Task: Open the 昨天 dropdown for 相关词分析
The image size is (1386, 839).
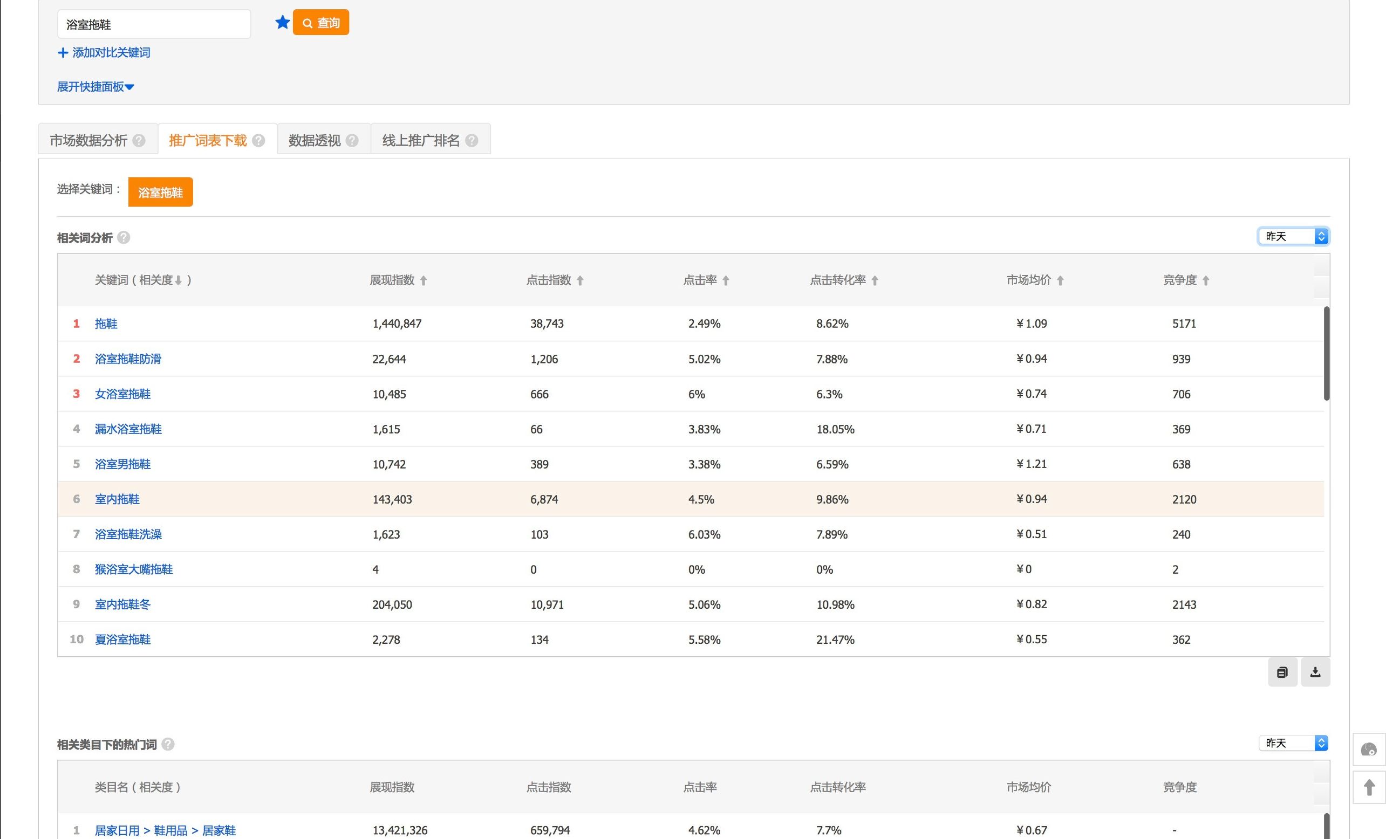Action: click(1293, 236)
